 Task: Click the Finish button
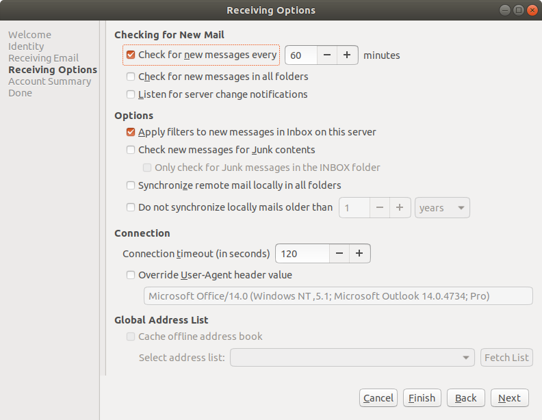pos(422,398)
